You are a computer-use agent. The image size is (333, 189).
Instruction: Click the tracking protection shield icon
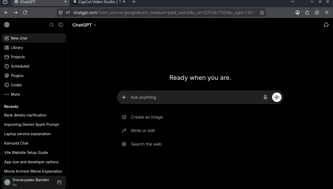pos(61,12)
